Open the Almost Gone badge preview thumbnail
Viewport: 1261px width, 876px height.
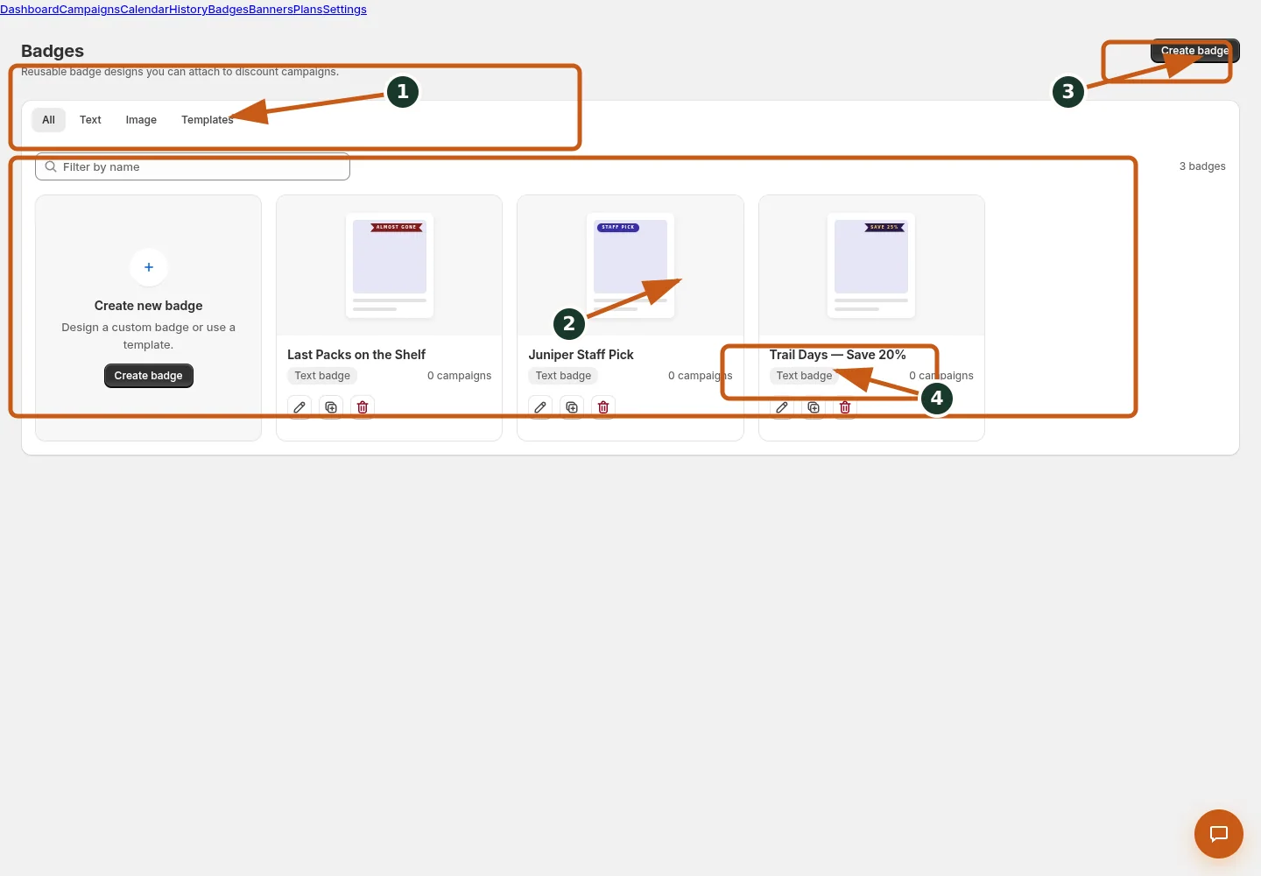pyautogui.click(x=390, y=265)
